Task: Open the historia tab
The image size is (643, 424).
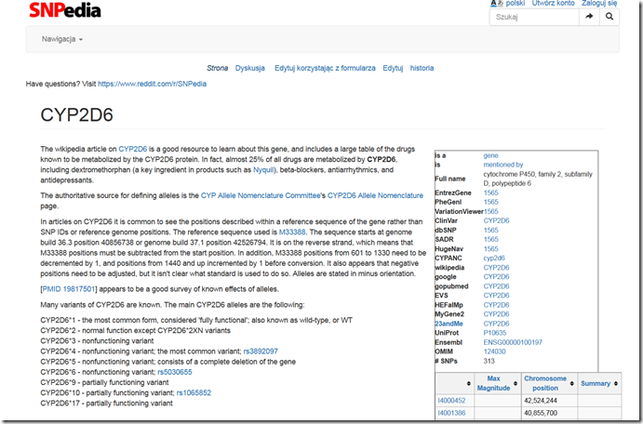Action: tap(422, 68)
